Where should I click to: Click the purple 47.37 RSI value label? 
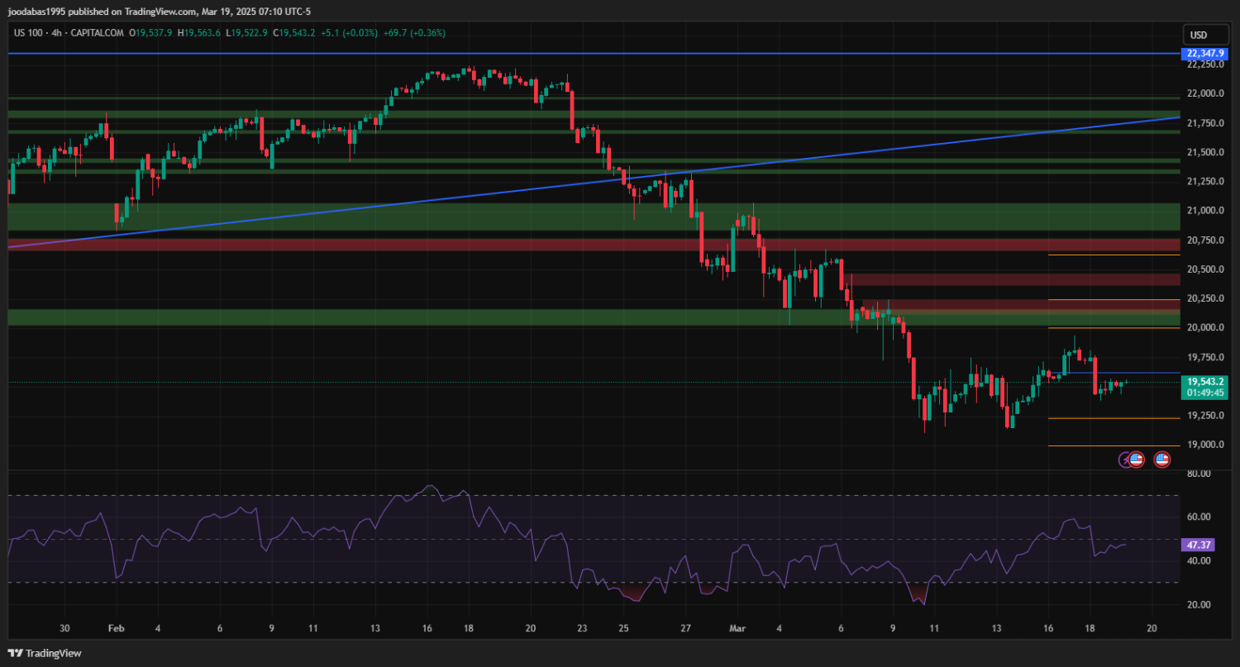pos(1198,546)
